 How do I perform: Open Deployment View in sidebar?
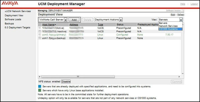(14, 15)
